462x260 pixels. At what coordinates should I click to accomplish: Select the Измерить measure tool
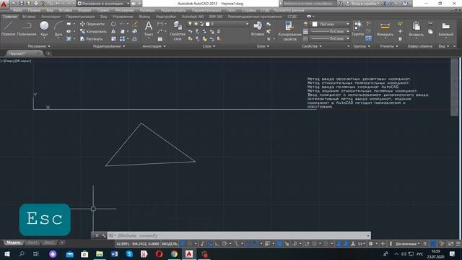click(x=385, y=30)
